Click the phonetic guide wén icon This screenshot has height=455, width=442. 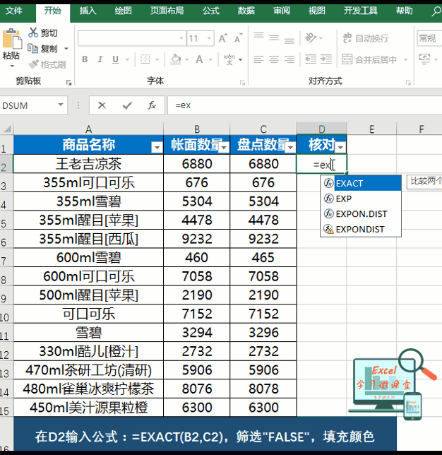click(229, 59)
